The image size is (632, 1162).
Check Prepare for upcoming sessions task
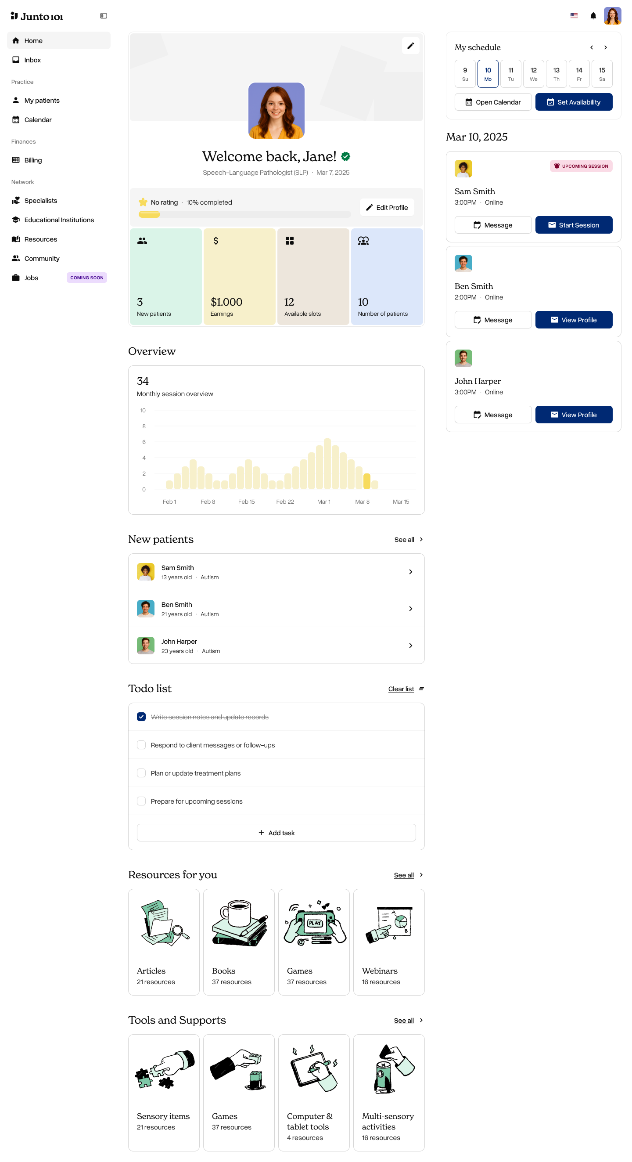[x=141, y=801]
